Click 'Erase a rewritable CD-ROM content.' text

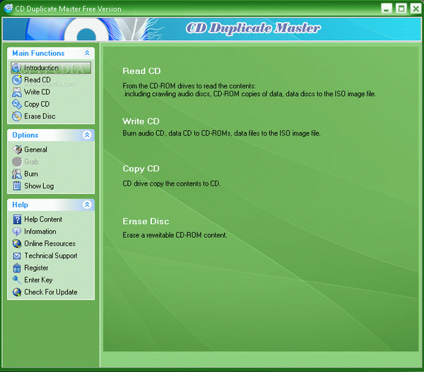(175, 235)
